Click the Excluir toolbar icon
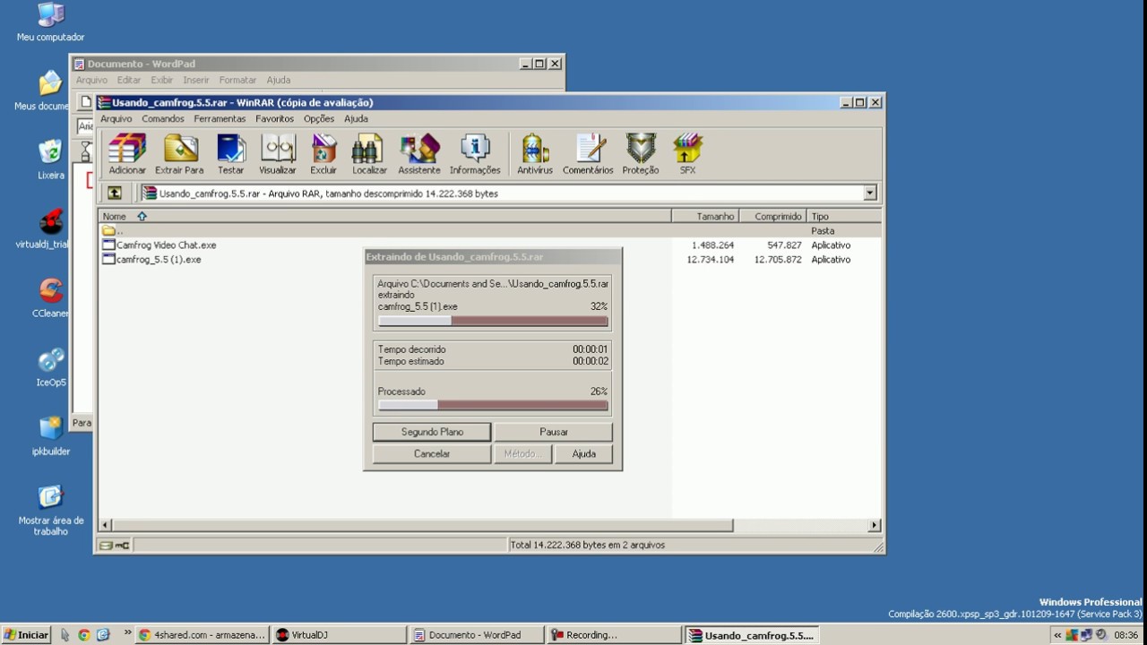 pyautogui.click(x=323, y=154)
